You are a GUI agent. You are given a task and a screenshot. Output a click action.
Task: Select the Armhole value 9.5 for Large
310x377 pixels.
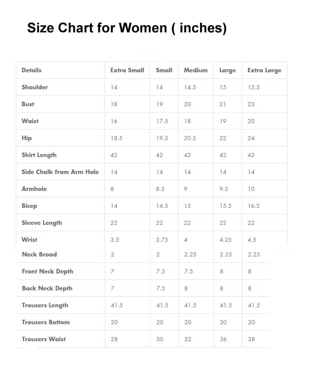(x=223, y=189)
